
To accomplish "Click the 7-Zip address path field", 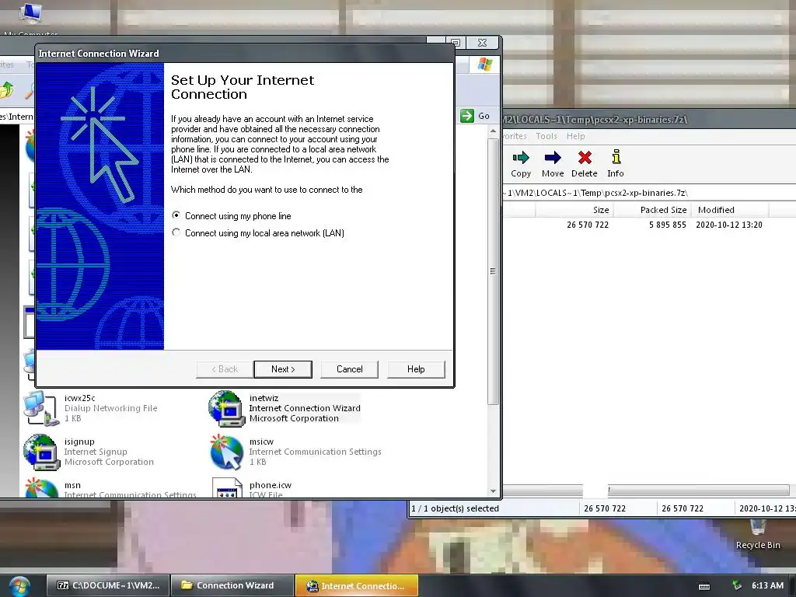I will [649, 193].
